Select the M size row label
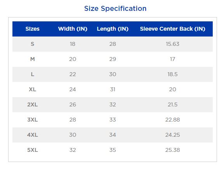 pyautogui.click(x=33, y=59)
